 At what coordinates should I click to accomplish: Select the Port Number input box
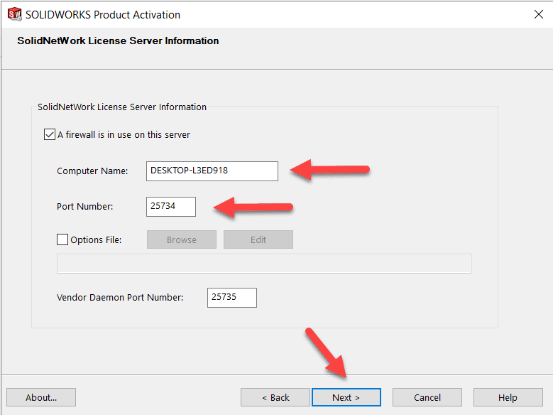tap(170, 207)
